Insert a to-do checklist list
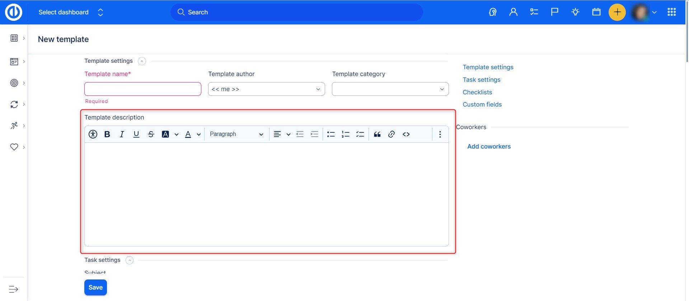Image resolution: width=689 pixels, height=301 pixels. click(360, 134)
